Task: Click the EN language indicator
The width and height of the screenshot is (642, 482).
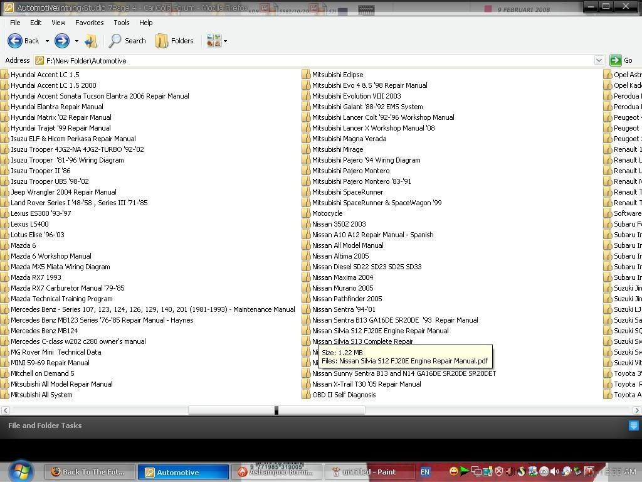Action: (425, 472)
